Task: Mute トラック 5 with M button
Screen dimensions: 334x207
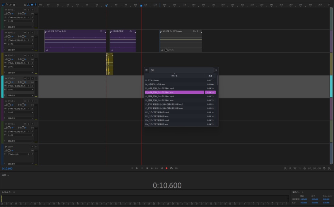Action: 25,101
